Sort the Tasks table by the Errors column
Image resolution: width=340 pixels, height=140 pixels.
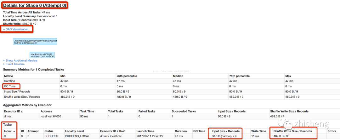coord(331,131)
